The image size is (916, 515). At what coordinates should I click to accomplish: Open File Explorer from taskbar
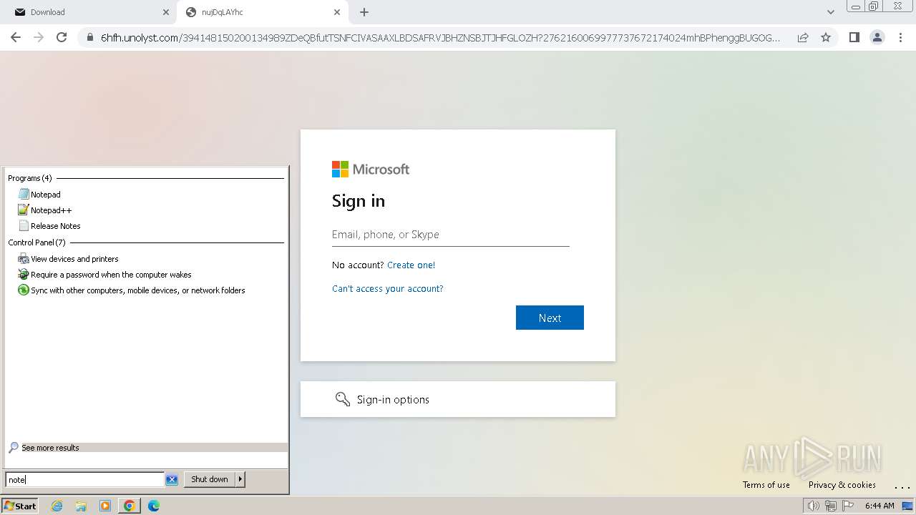click(81, 506)
